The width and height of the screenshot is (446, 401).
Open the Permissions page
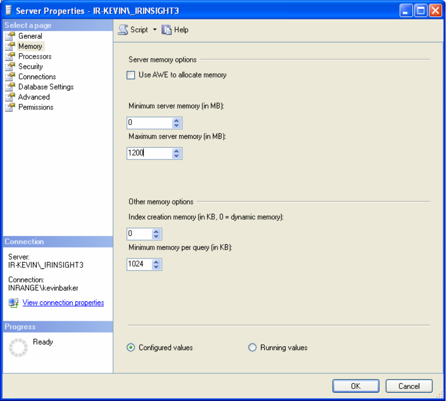(x=36, y=107)
